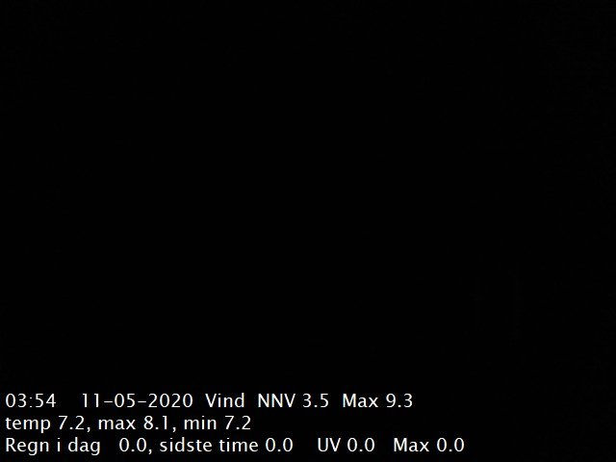Click the Regn i dag label

tap(53, 446)
